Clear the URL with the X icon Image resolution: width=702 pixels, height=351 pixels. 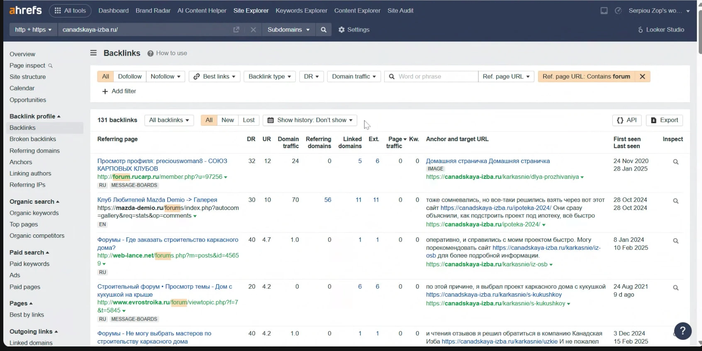(253, 30)
